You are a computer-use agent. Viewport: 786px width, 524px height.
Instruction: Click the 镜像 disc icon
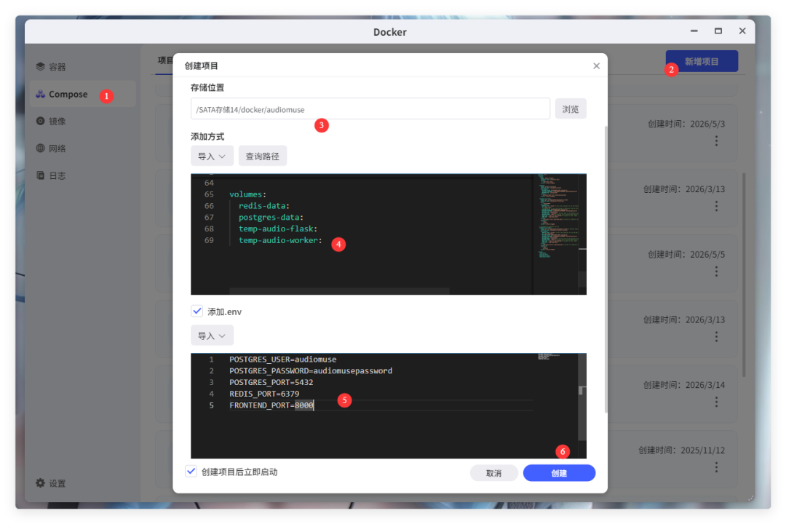point(40,121)
